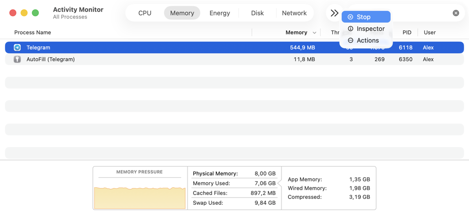Choose Stop from the overflow menu
The height and width of the screenshot is (217, 469).
tap(366, 17)
